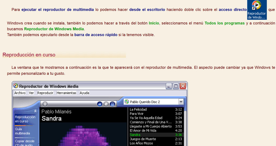Screen dimensions: 276x146
Task: Select Reproducción en curso in the sidebar
Action: click(25, 119)
